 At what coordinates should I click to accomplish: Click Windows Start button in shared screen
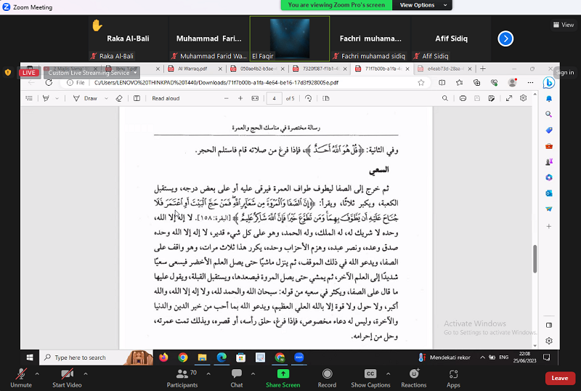[30, 358]
